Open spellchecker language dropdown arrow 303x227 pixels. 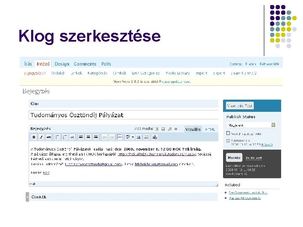pos(133,137)
